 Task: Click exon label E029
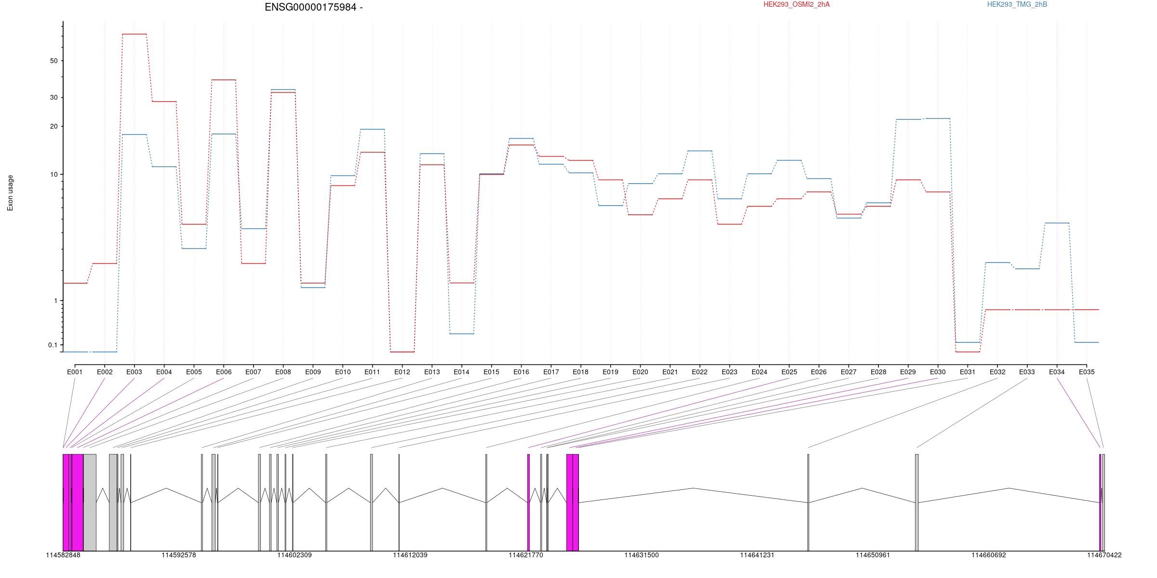point(908,372)
